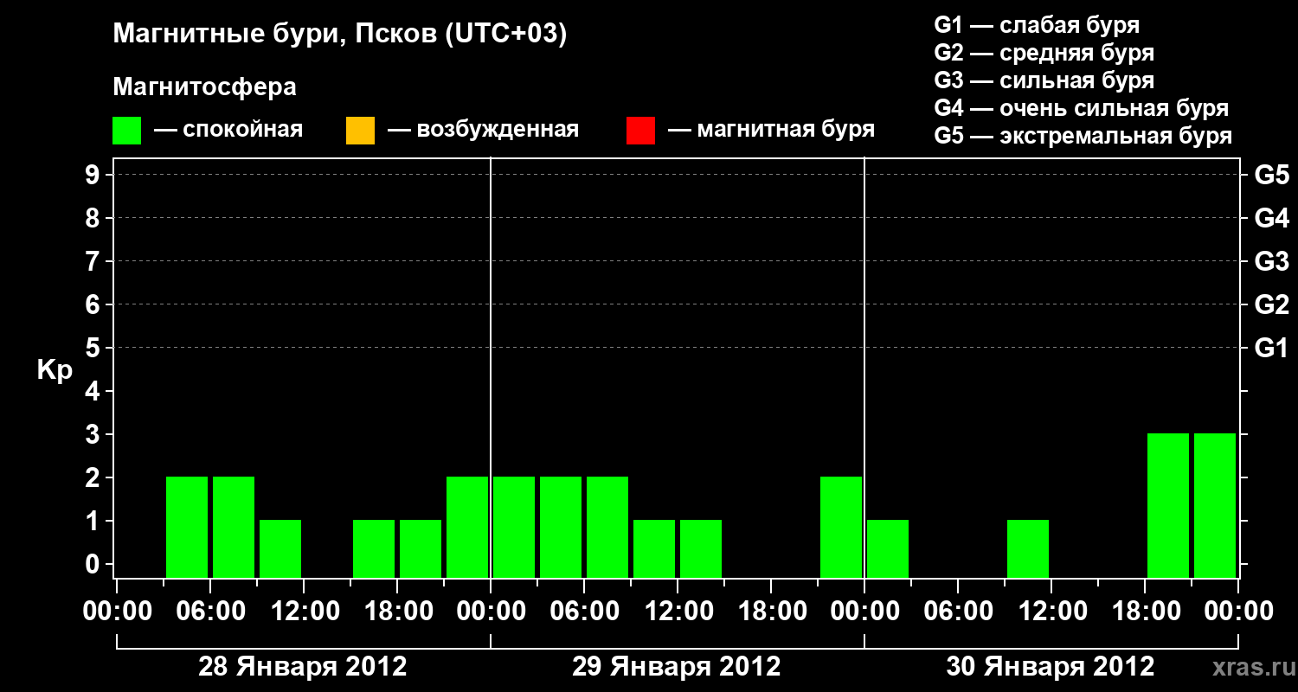1298x692 pixels.
Task: Click the title 'Магнитные бури, Псков (UTC+03)'
Action: click(x=340, y=35)
